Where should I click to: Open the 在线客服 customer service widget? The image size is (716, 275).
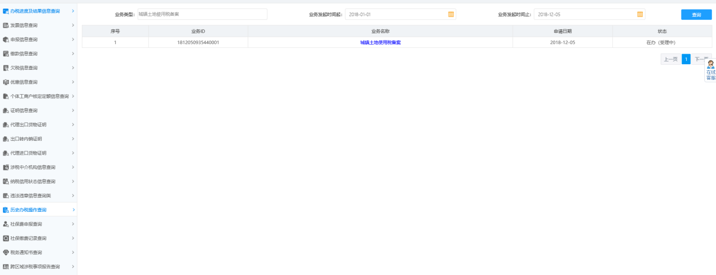click(x=710, y=70)
